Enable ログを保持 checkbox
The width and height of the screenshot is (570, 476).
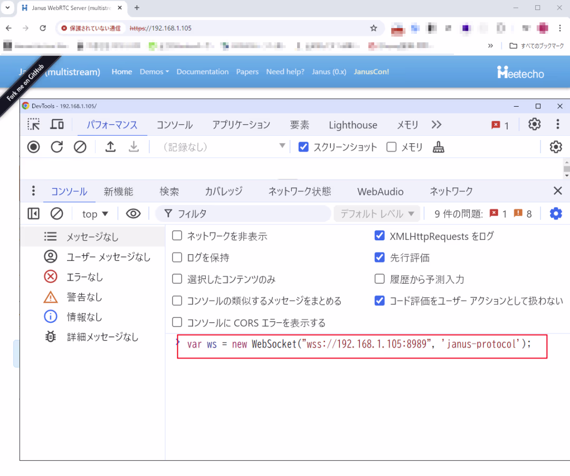(177, 257)
